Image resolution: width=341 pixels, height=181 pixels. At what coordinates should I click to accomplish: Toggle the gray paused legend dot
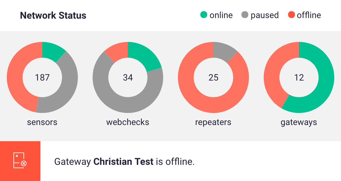pos(245,15)
